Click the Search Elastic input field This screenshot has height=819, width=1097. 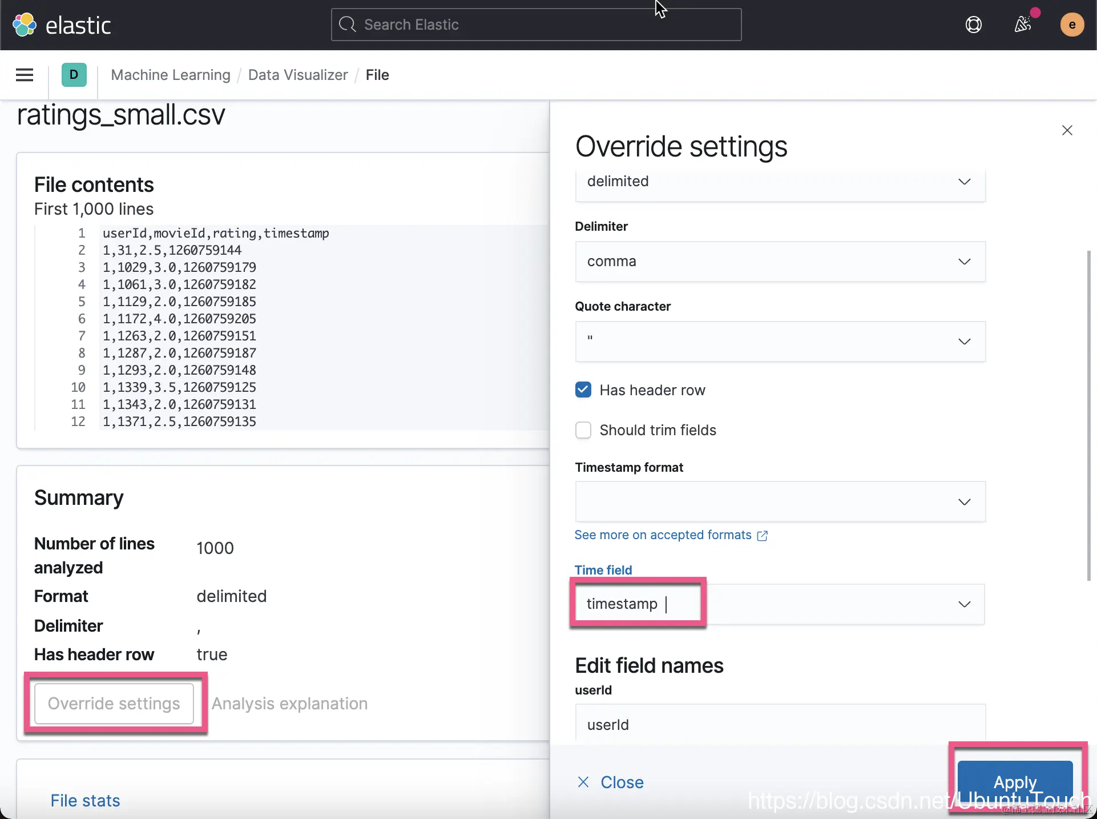click(535, 25)
